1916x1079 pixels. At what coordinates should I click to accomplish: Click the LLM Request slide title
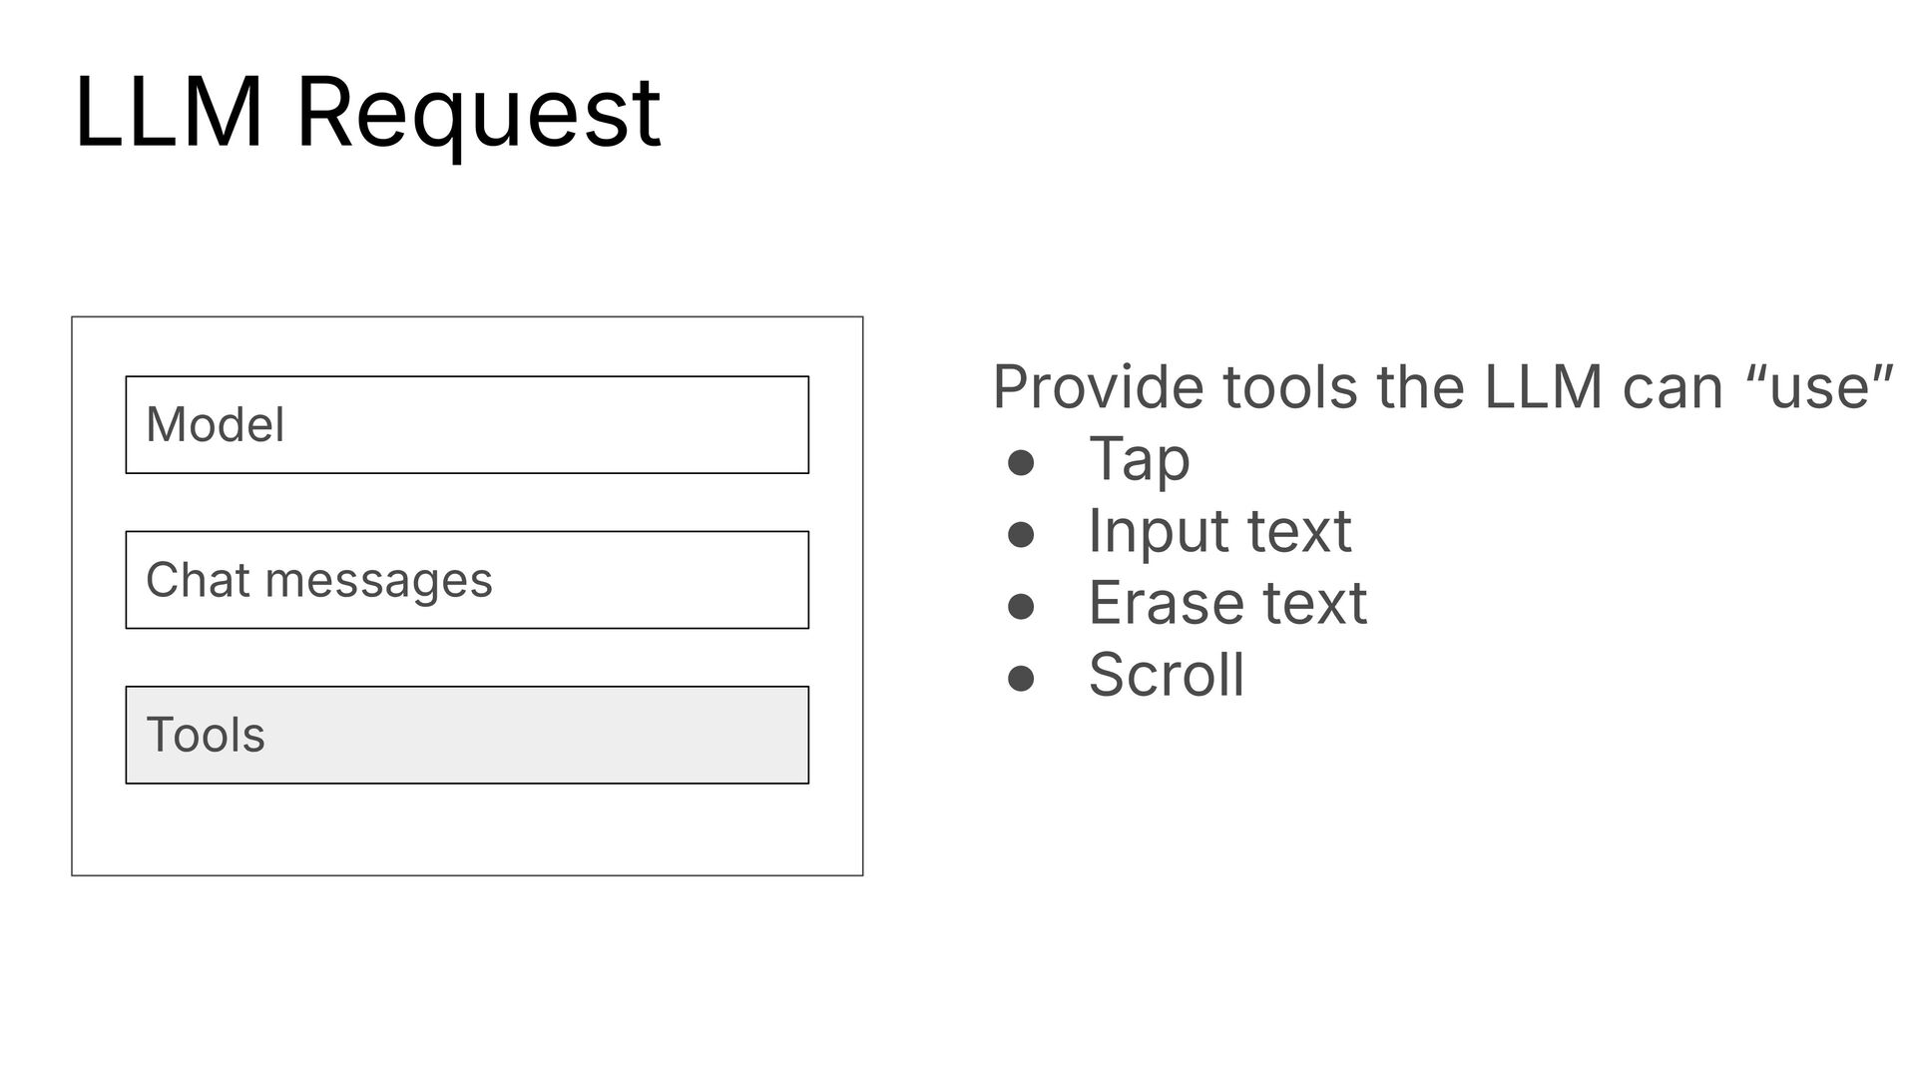click(x=367, y=115)
